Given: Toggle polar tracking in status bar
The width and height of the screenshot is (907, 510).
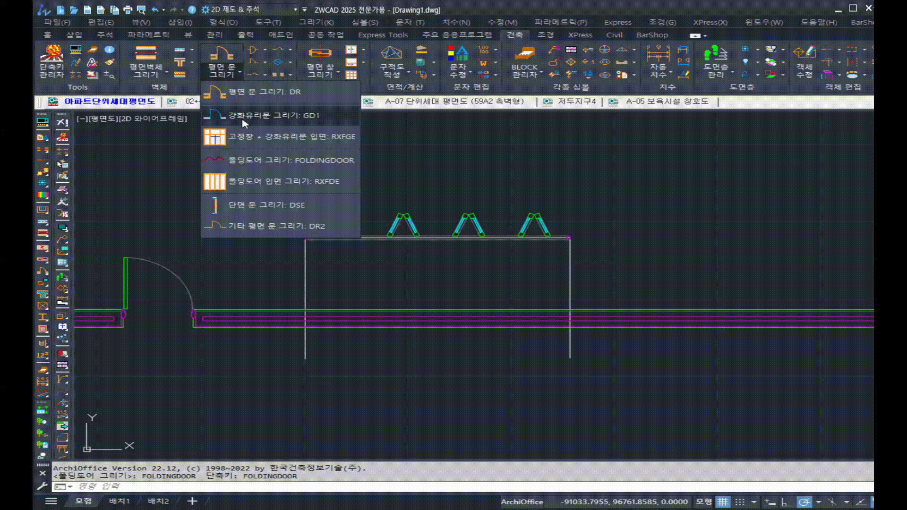Looking at the screenshot, I should coord(804,502).
